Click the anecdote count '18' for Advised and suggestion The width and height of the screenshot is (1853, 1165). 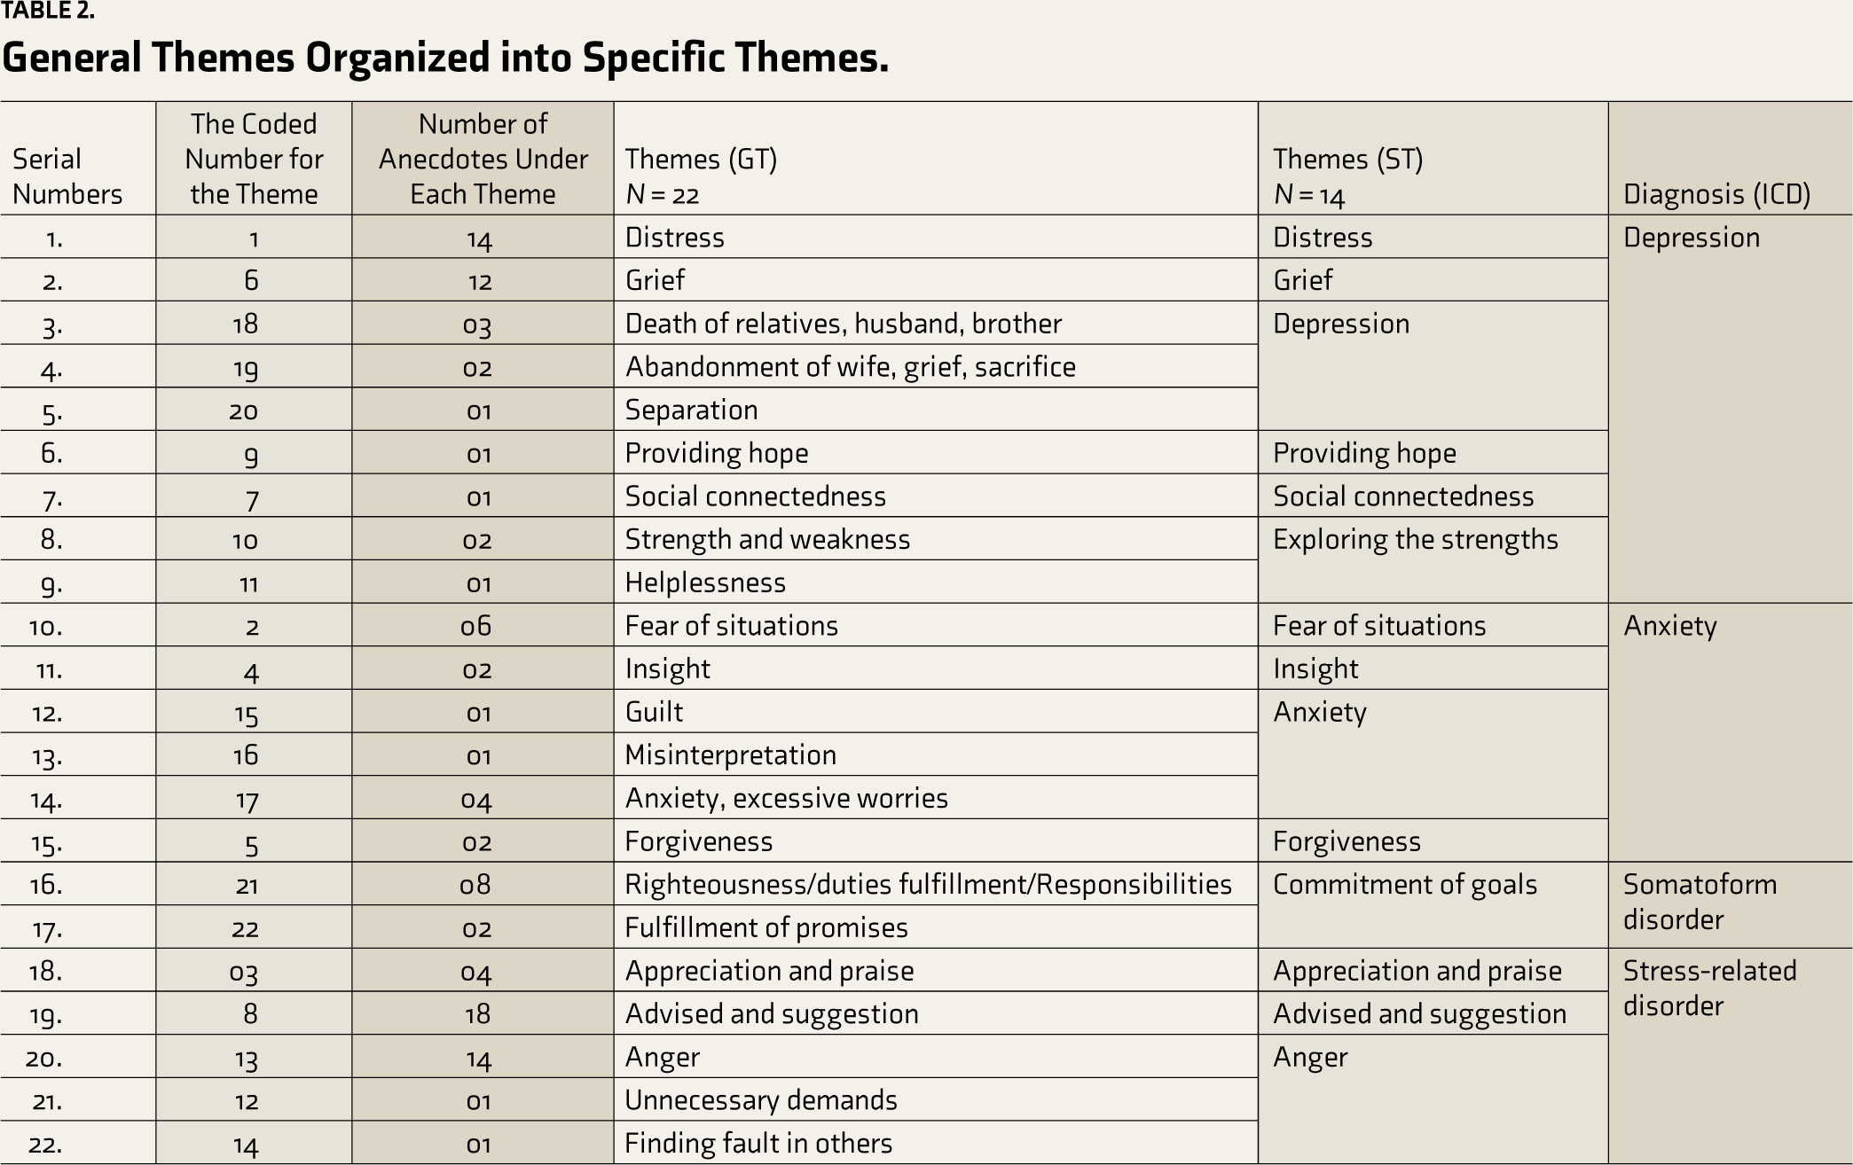coord(478,1014)
